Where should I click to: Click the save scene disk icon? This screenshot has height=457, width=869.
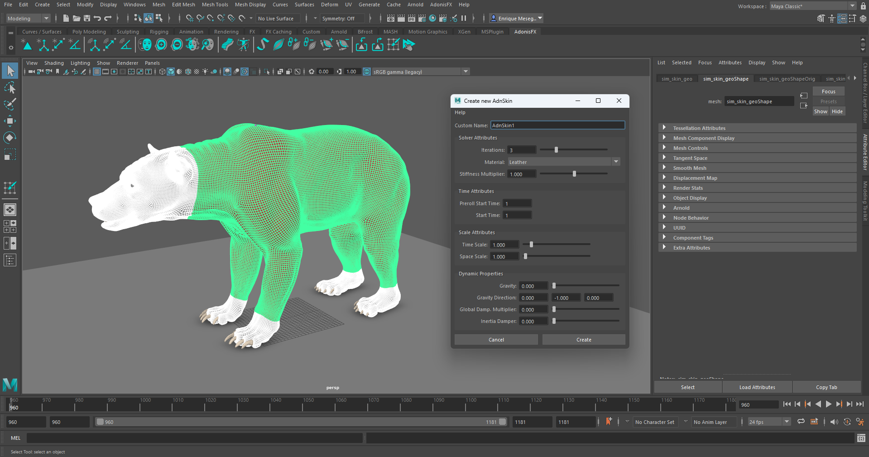[x=87, y=18]
